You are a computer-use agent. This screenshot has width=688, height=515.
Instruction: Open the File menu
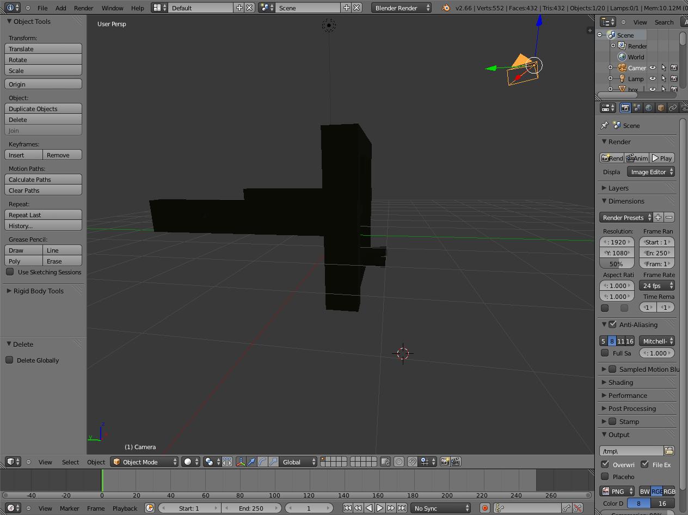(x=42, y=8)
